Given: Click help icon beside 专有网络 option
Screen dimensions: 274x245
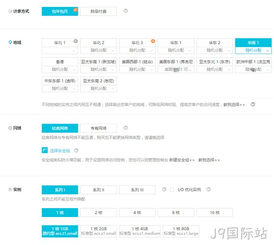Looking at the screenshot, I should tap(126, 128).
